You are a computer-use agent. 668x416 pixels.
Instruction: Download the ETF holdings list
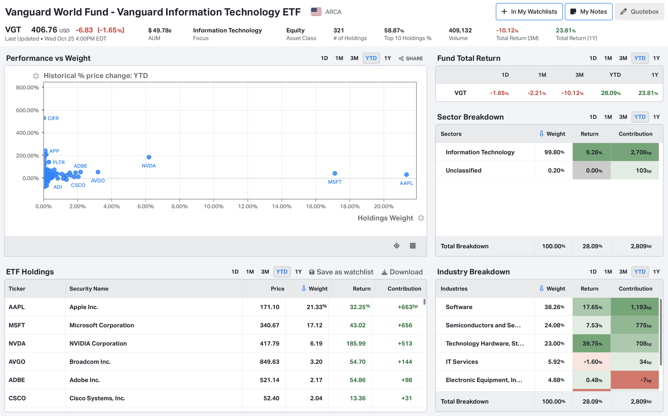[x=402, y=272]
